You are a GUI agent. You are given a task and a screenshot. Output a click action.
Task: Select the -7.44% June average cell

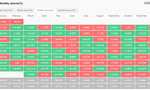click(72, 80)
